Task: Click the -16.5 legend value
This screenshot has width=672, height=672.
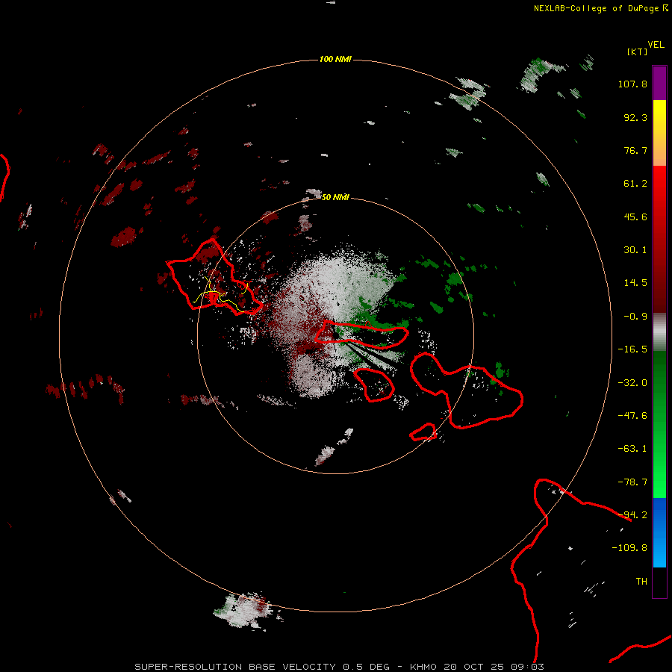Action: click(632, 349)
